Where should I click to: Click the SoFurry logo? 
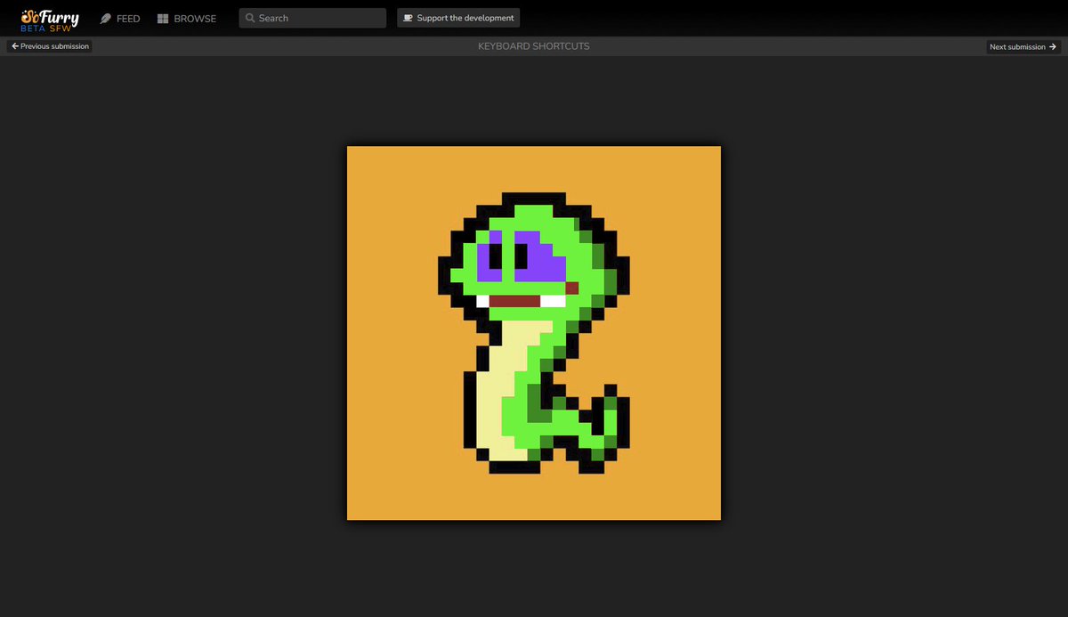coord(50,18)
